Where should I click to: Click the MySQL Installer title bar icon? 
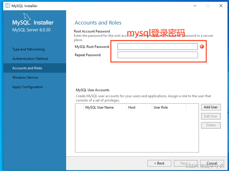tap(8, 6)
